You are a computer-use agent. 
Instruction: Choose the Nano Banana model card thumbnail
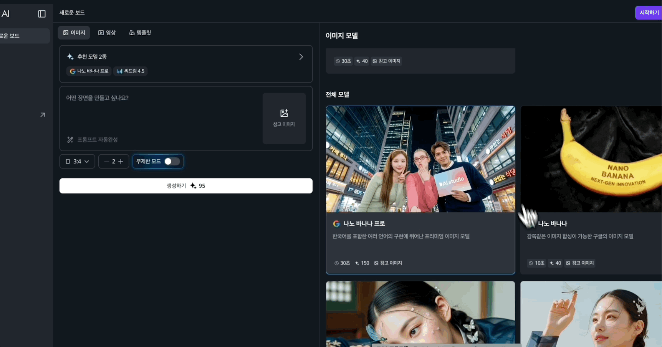[591, 159]
